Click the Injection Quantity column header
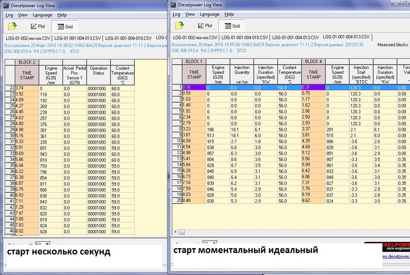410x275 pixels. tap(242, 70)
